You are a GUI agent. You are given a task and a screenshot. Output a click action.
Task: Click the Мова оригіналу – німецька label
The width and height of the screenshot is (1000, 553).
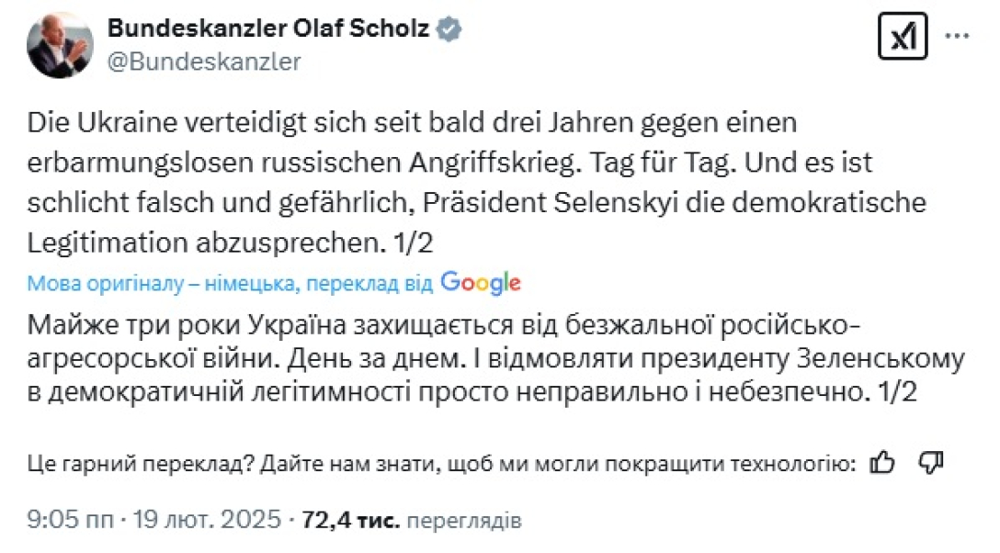(163, 284)
